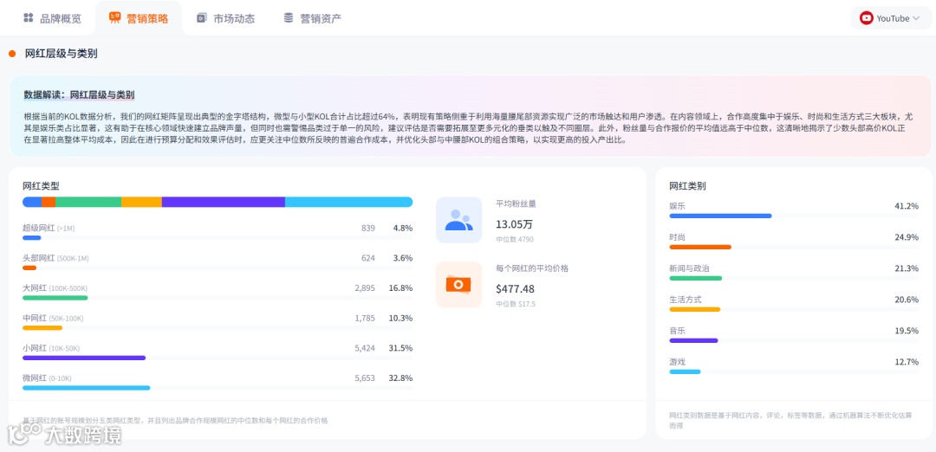The width and height of the screenshot is (936, 452).
Task: Click the red YouTube logo icon
Action: pyautogui.click(x=866, y=18)
